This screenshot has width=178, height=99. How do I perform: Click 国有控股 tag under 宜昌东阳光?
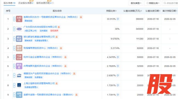tap(28, 21)
